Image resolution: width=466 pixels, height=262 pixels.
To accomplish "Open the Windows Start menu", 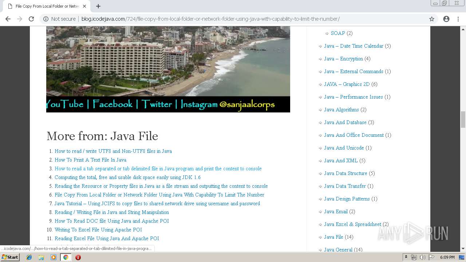I will click(x=10, y=257).
